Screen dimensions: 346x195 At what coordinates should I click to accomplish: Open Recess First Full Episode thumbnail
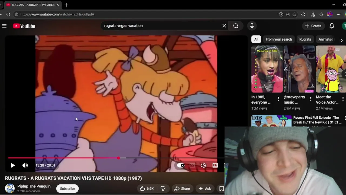[271, 121]
